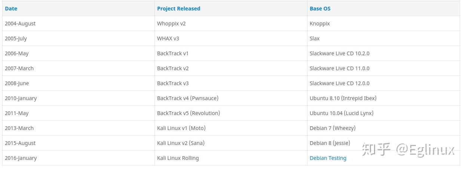The width and height of the screenshot is (466, 170).
Task: Click the BackTrack v3 cell
Action: [173, 83]
